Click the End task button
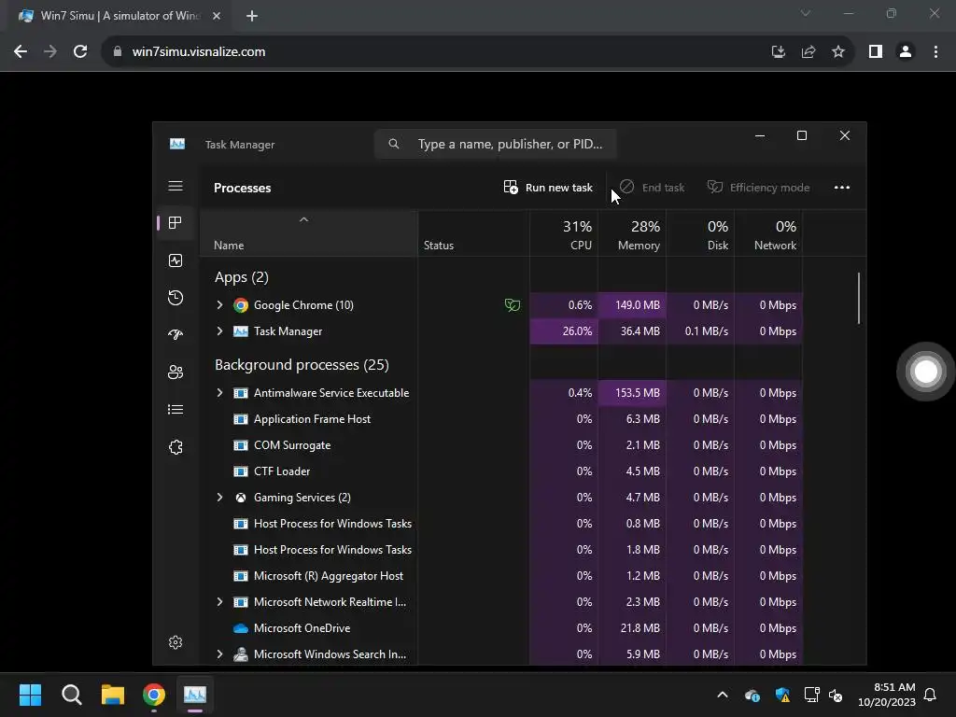This screenshot has width=956, height=717. (x=652, y=187)
